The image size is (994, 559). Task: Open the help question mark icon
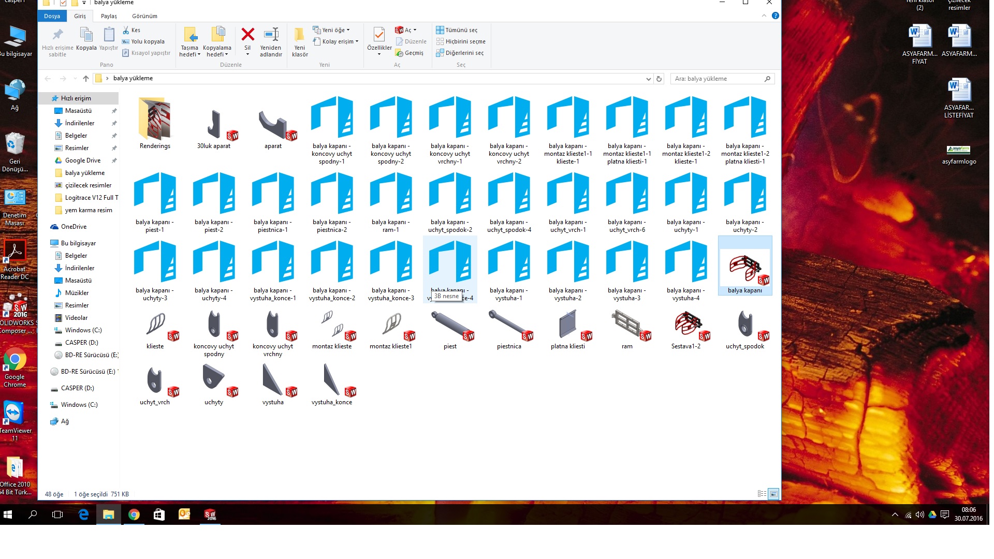point(775,16)
